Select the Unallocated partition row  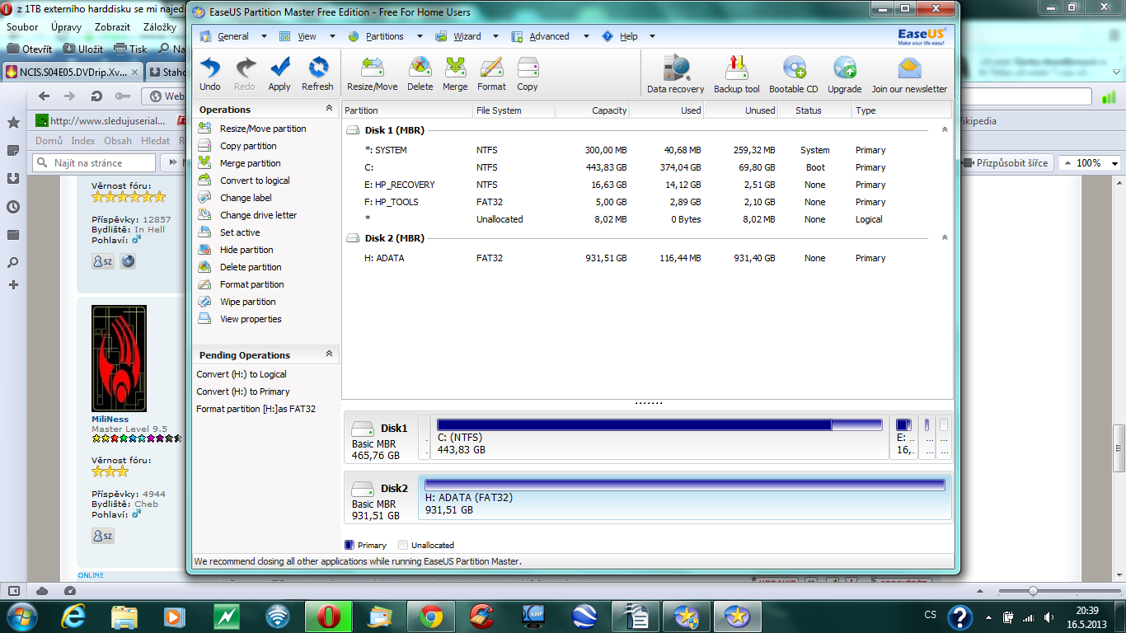point(647,219)
